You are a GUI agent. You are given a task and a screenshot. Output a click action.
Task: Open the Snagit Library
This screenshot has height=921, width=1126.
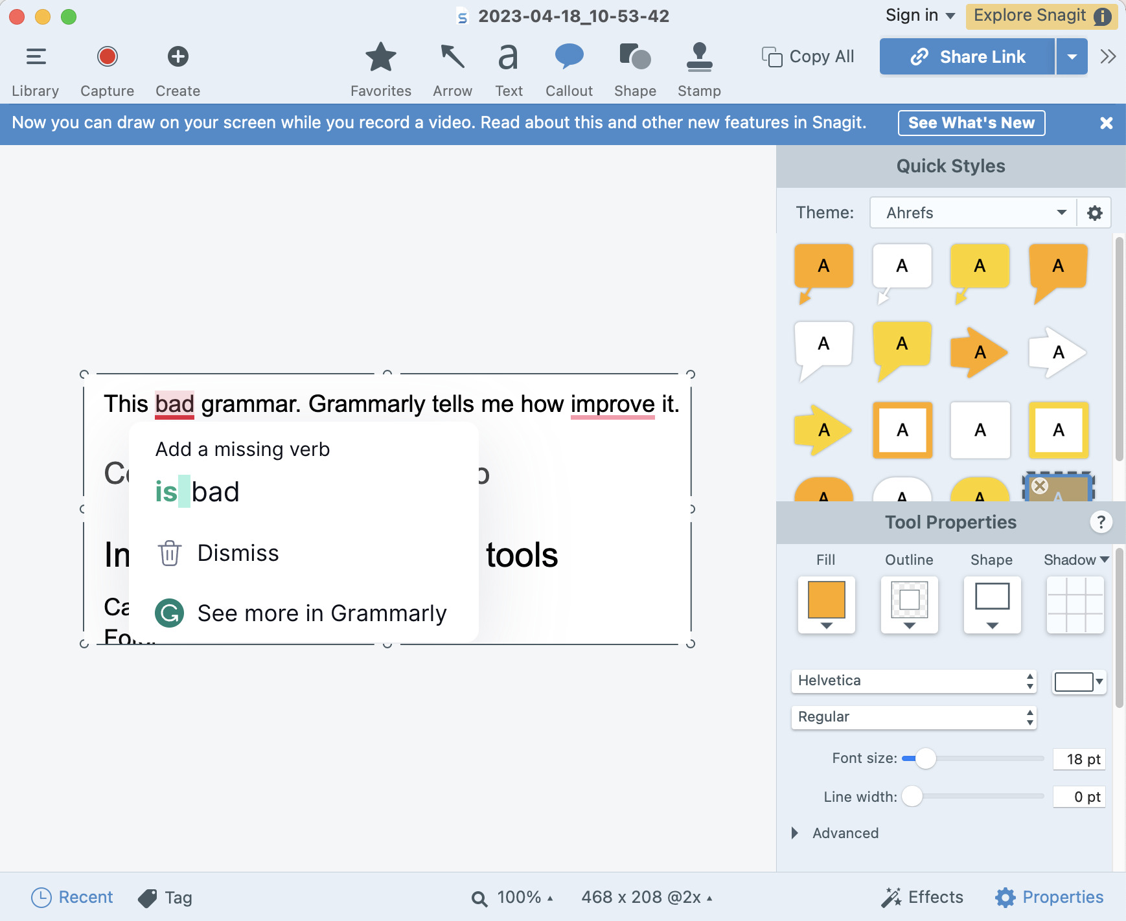[x=36, y=65]
